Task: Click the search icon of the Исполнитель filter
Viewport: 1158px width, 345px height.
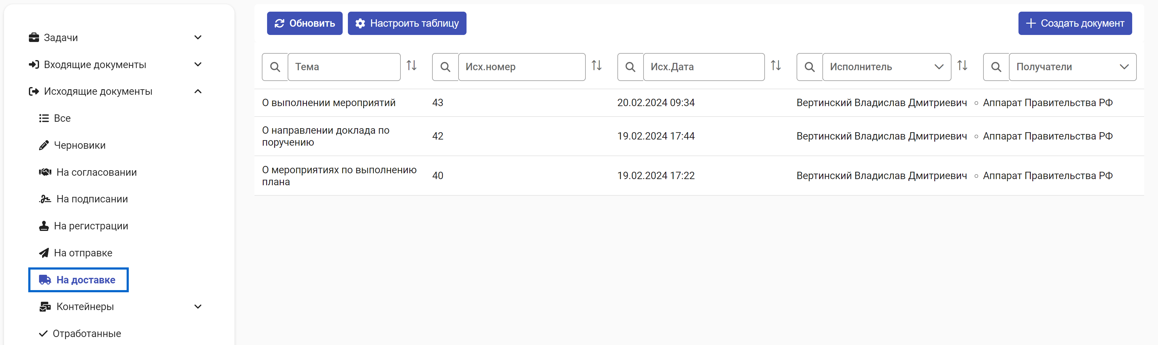Action: click(x=809, y=67)
